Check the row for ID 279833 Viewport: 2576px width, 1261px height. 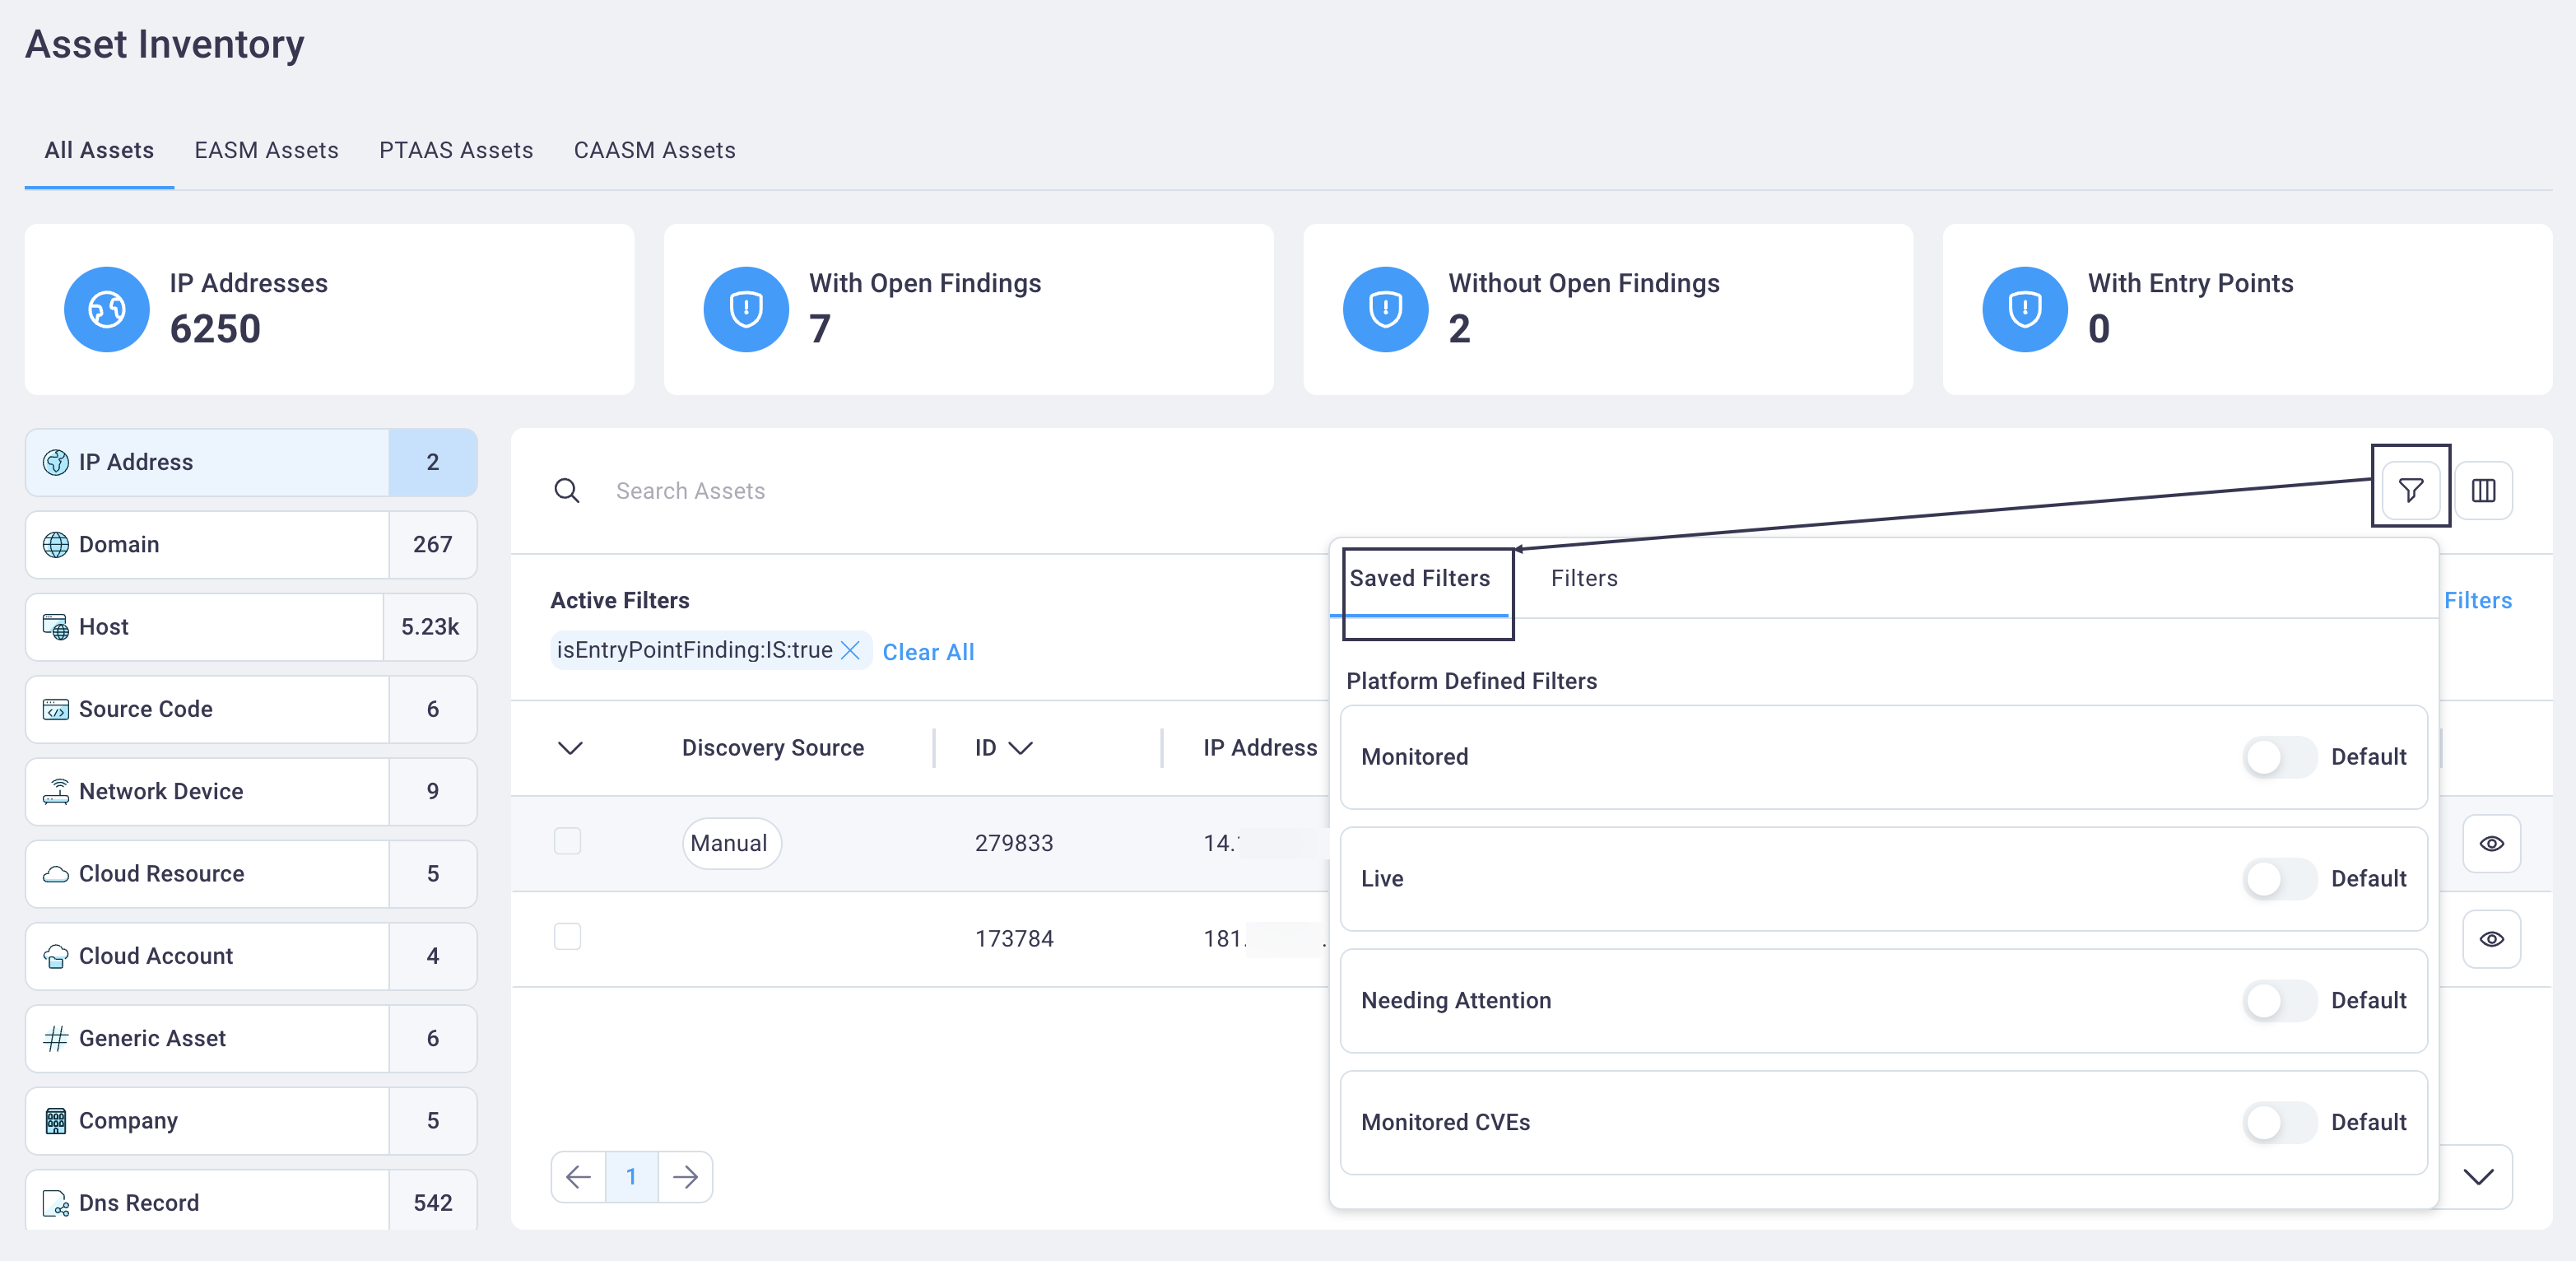567,841
